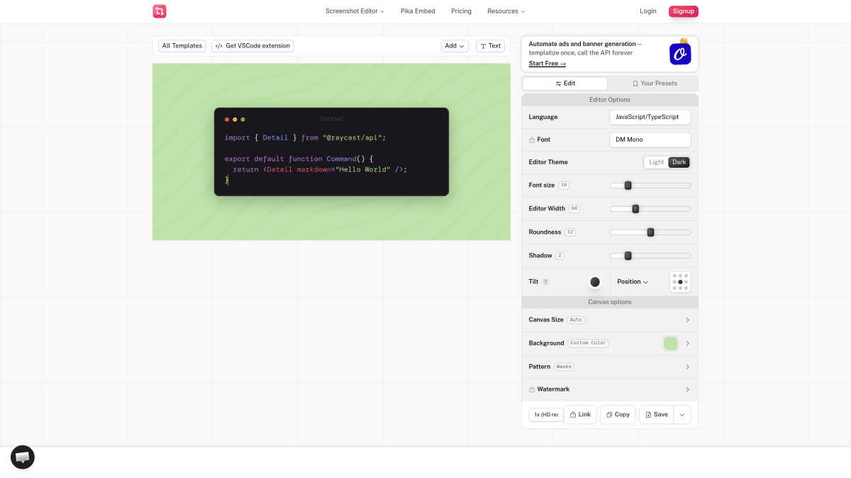The image size is (851, 478).
Task: Click the Start Free link
Action: pos(547,64)
